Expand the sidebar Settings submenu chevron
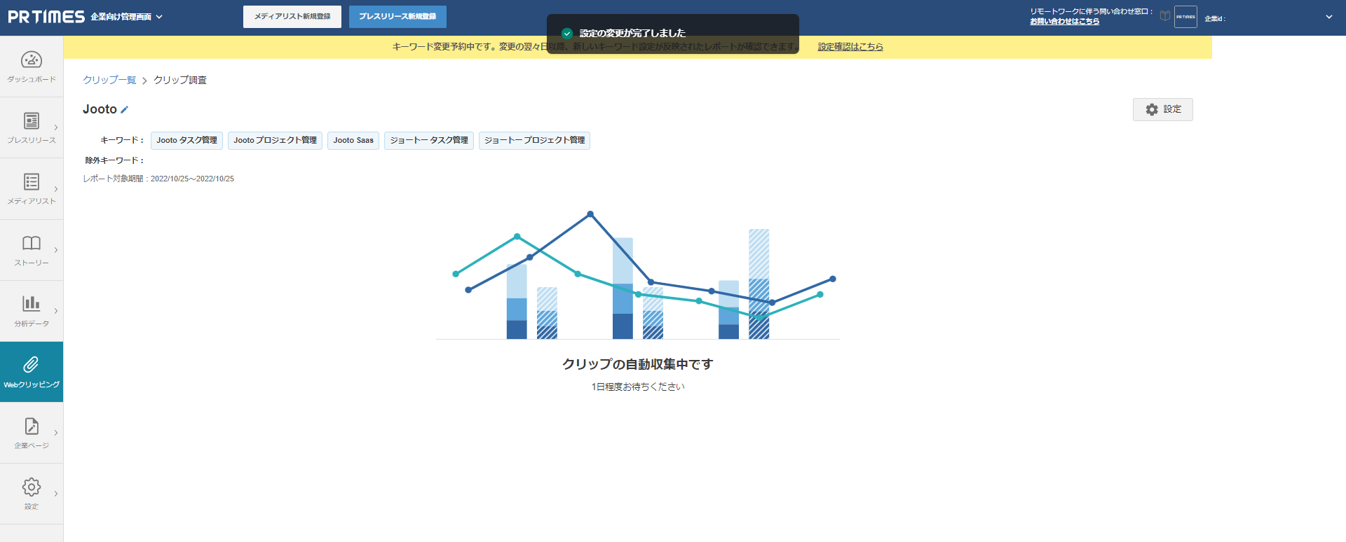This screenshot has height=542, width=1346. pyautogui.click(x=56, y=494)
